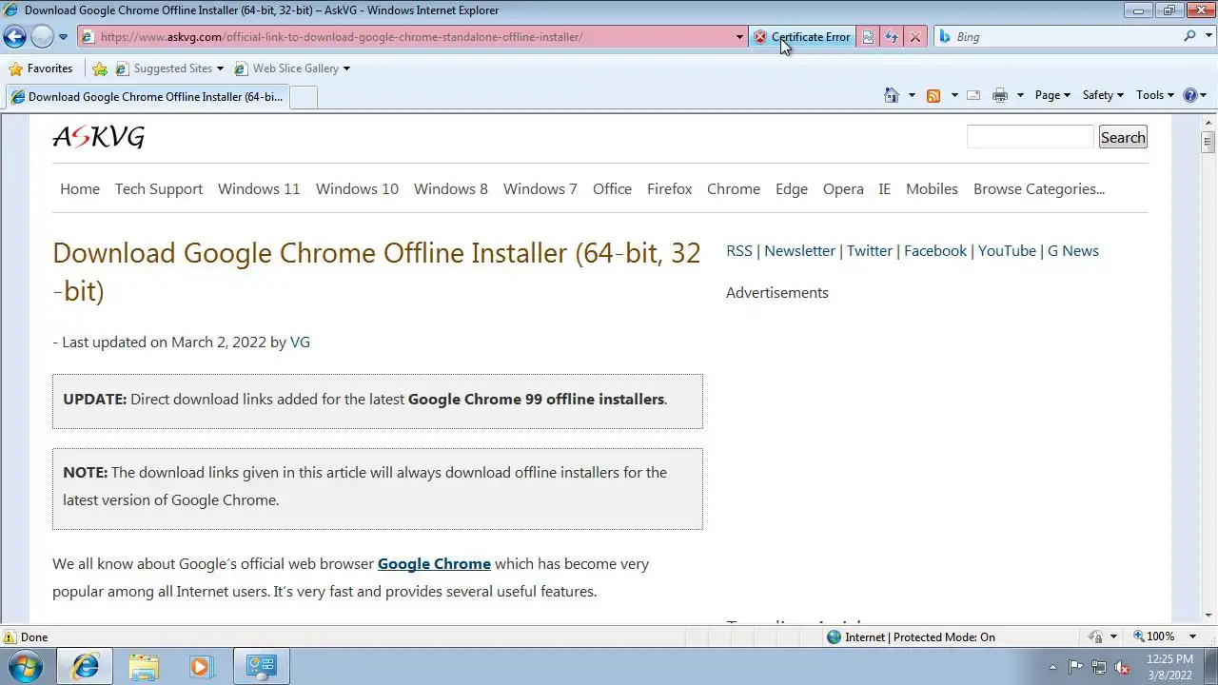The image size is (1218, 685).
Task: Open the Opera category link
Action: (843, 188)
